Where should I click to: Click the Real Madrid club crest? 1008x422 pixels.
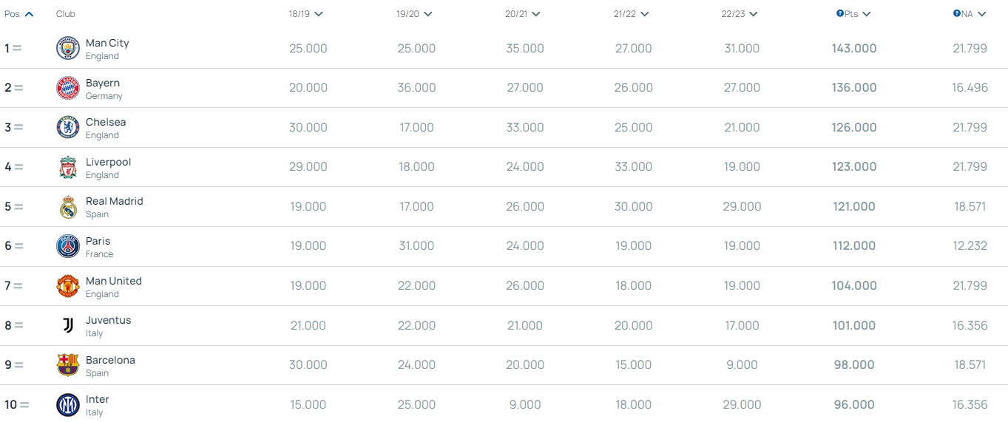pyautogui.click(x=68, y=207)
